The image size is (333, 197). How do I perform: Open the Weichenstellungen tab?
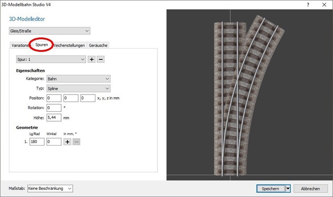tap(69, 45)
